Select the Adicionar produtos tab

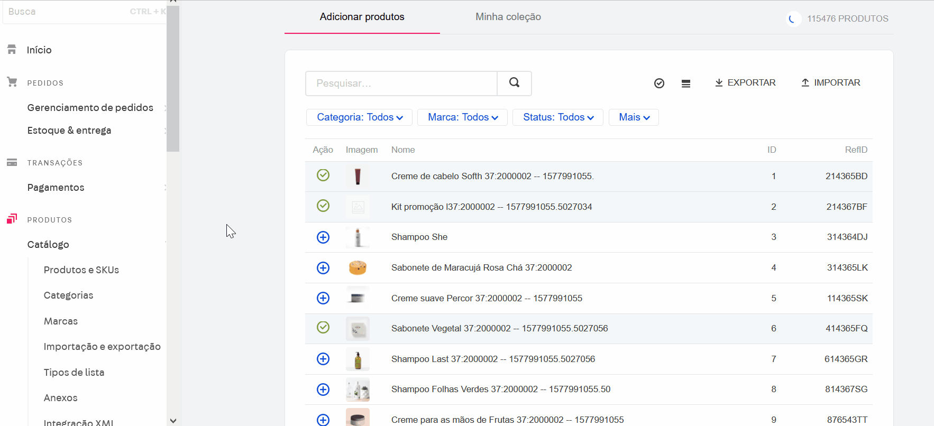tap(362, 17)
